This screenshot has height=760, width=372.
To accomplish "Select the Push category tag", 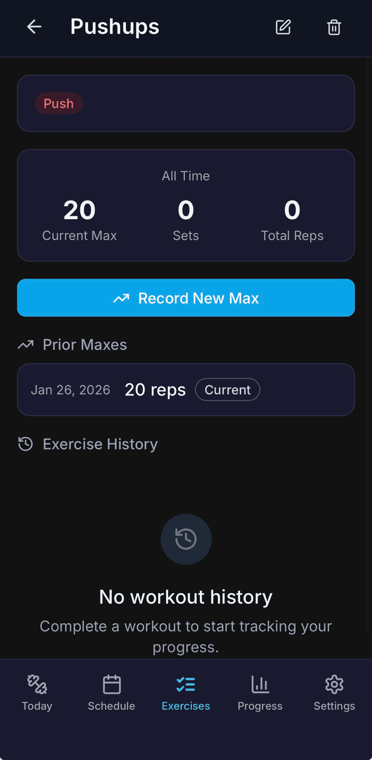I will (x=58, y=104).
